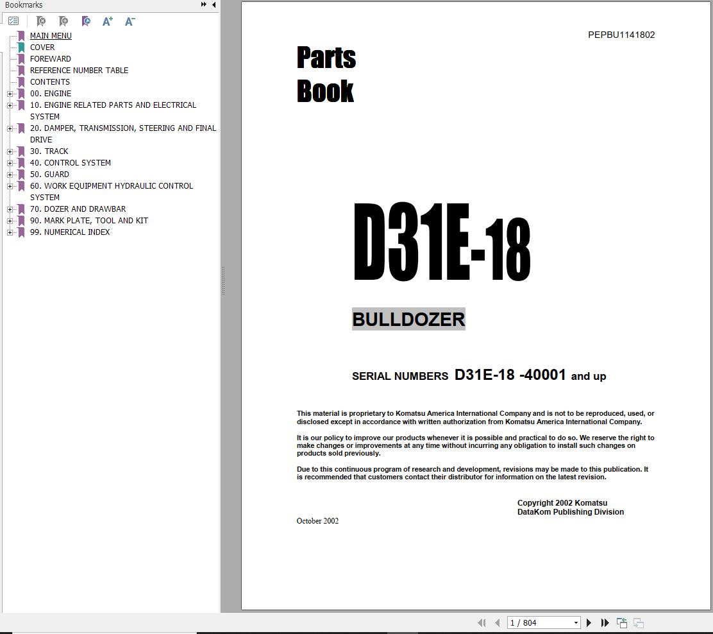Open the MAIN MENU bookmark link
713x634 pixels.
[51, 35]
